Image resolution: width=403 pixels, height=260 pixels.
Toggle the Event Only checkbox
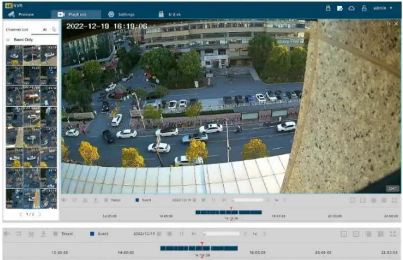8,40
